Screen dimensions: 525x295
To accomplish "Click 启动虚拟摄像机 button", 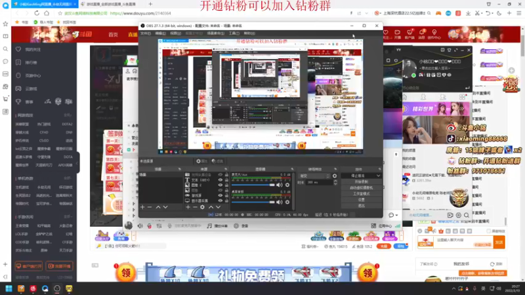I will click(x=362, y=187).
